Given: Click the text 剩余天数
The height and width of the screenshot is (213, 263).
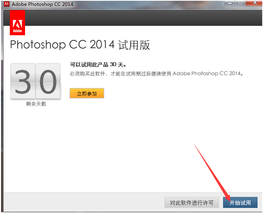Looking at the screenshot, I should (36, 104).
